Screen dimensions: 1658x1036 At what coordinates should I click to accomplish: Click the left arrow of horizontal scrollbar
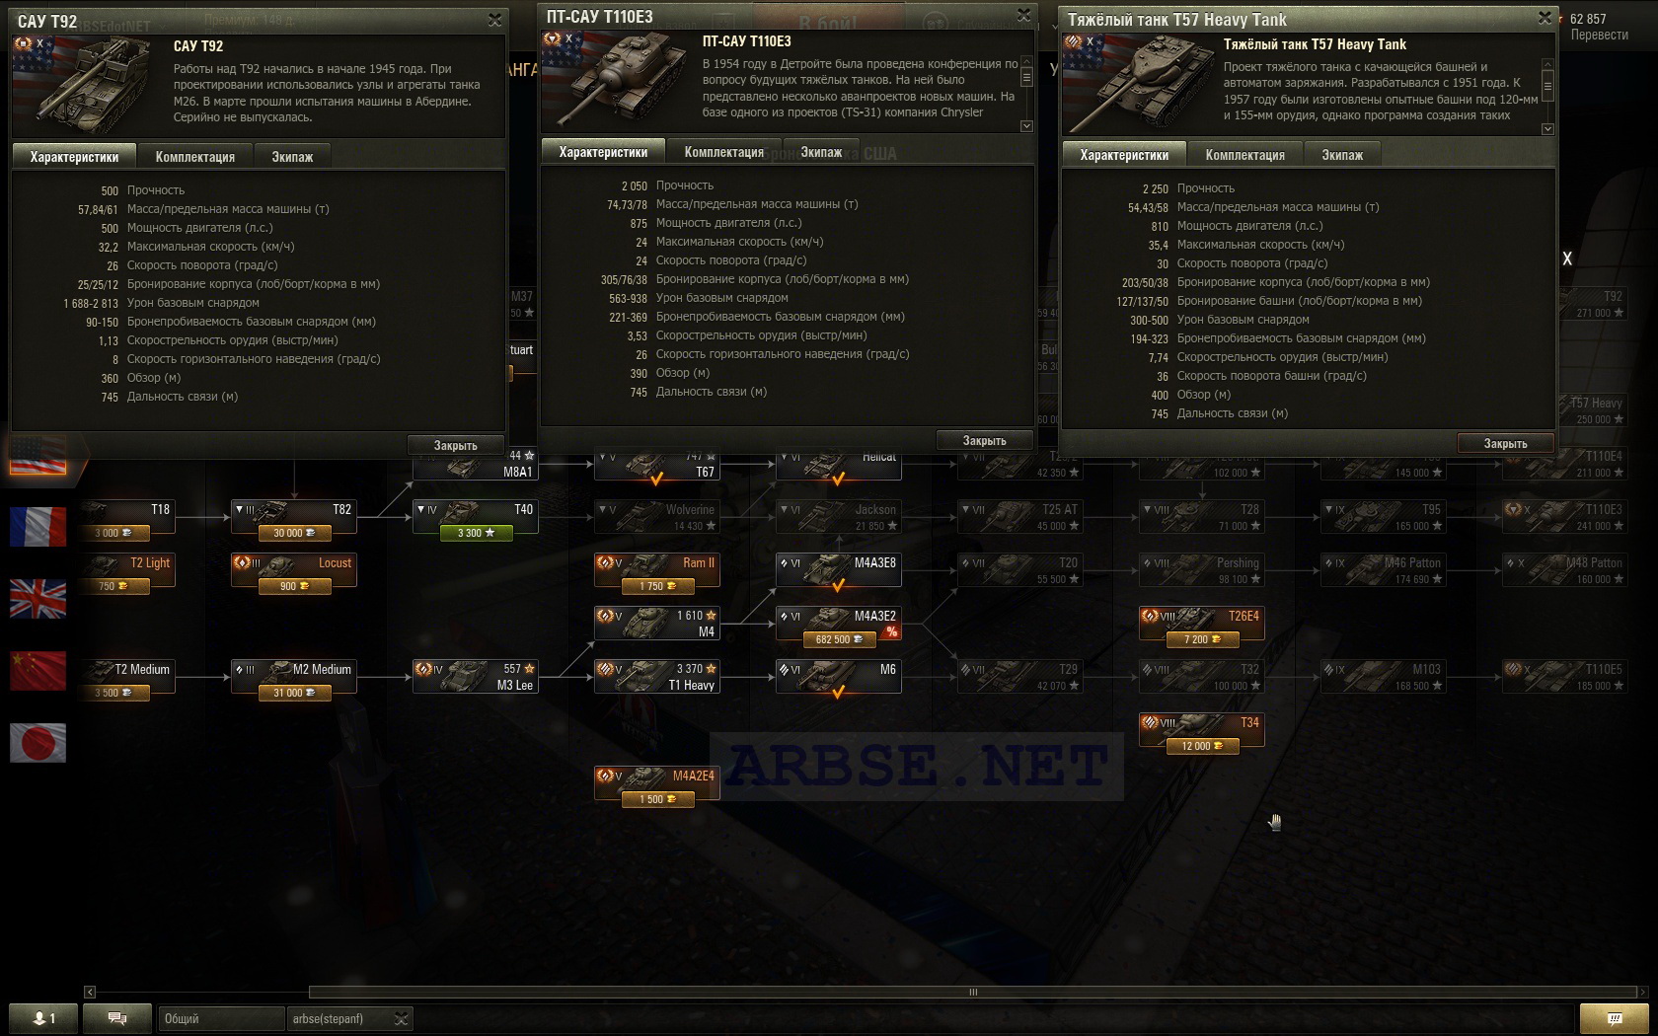[x=90, y=993]
